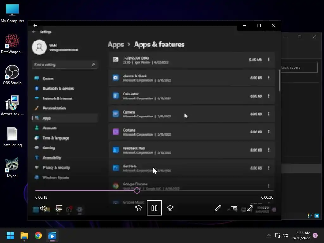
Task: Close the background File Explorer window
Action: pyautogui.click(x=314, y=37)
